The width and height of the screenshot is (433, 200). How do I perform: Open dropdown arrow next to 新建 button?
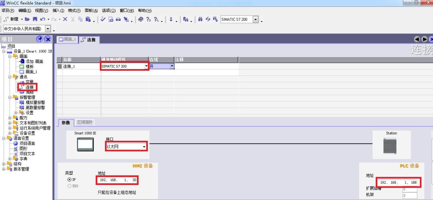pos(21,19)
